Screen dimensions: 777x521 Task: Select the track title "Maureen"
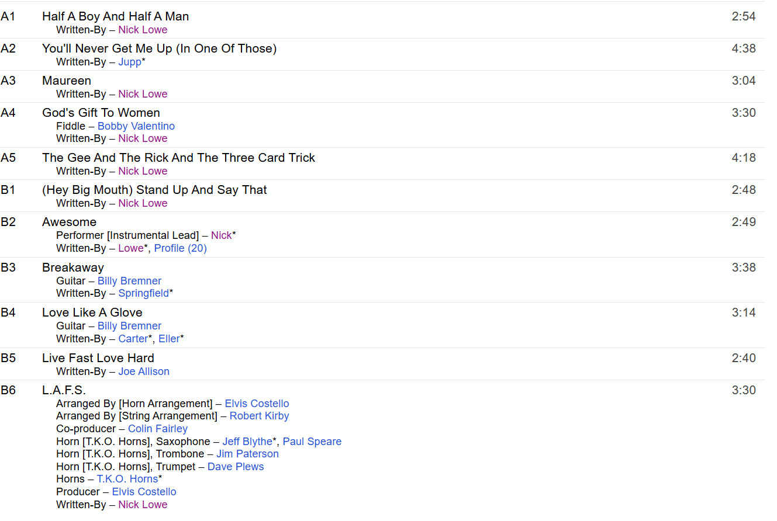click(67, 81)
